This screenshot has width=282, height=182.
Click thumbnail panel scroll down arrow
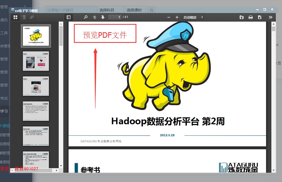click(61, 166)
